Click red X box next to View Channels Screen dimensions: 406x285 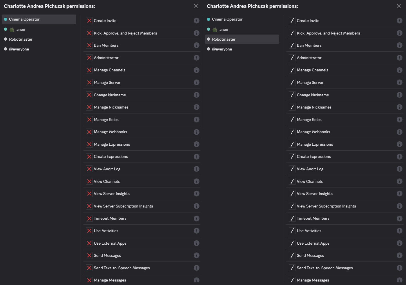[89, 181]
